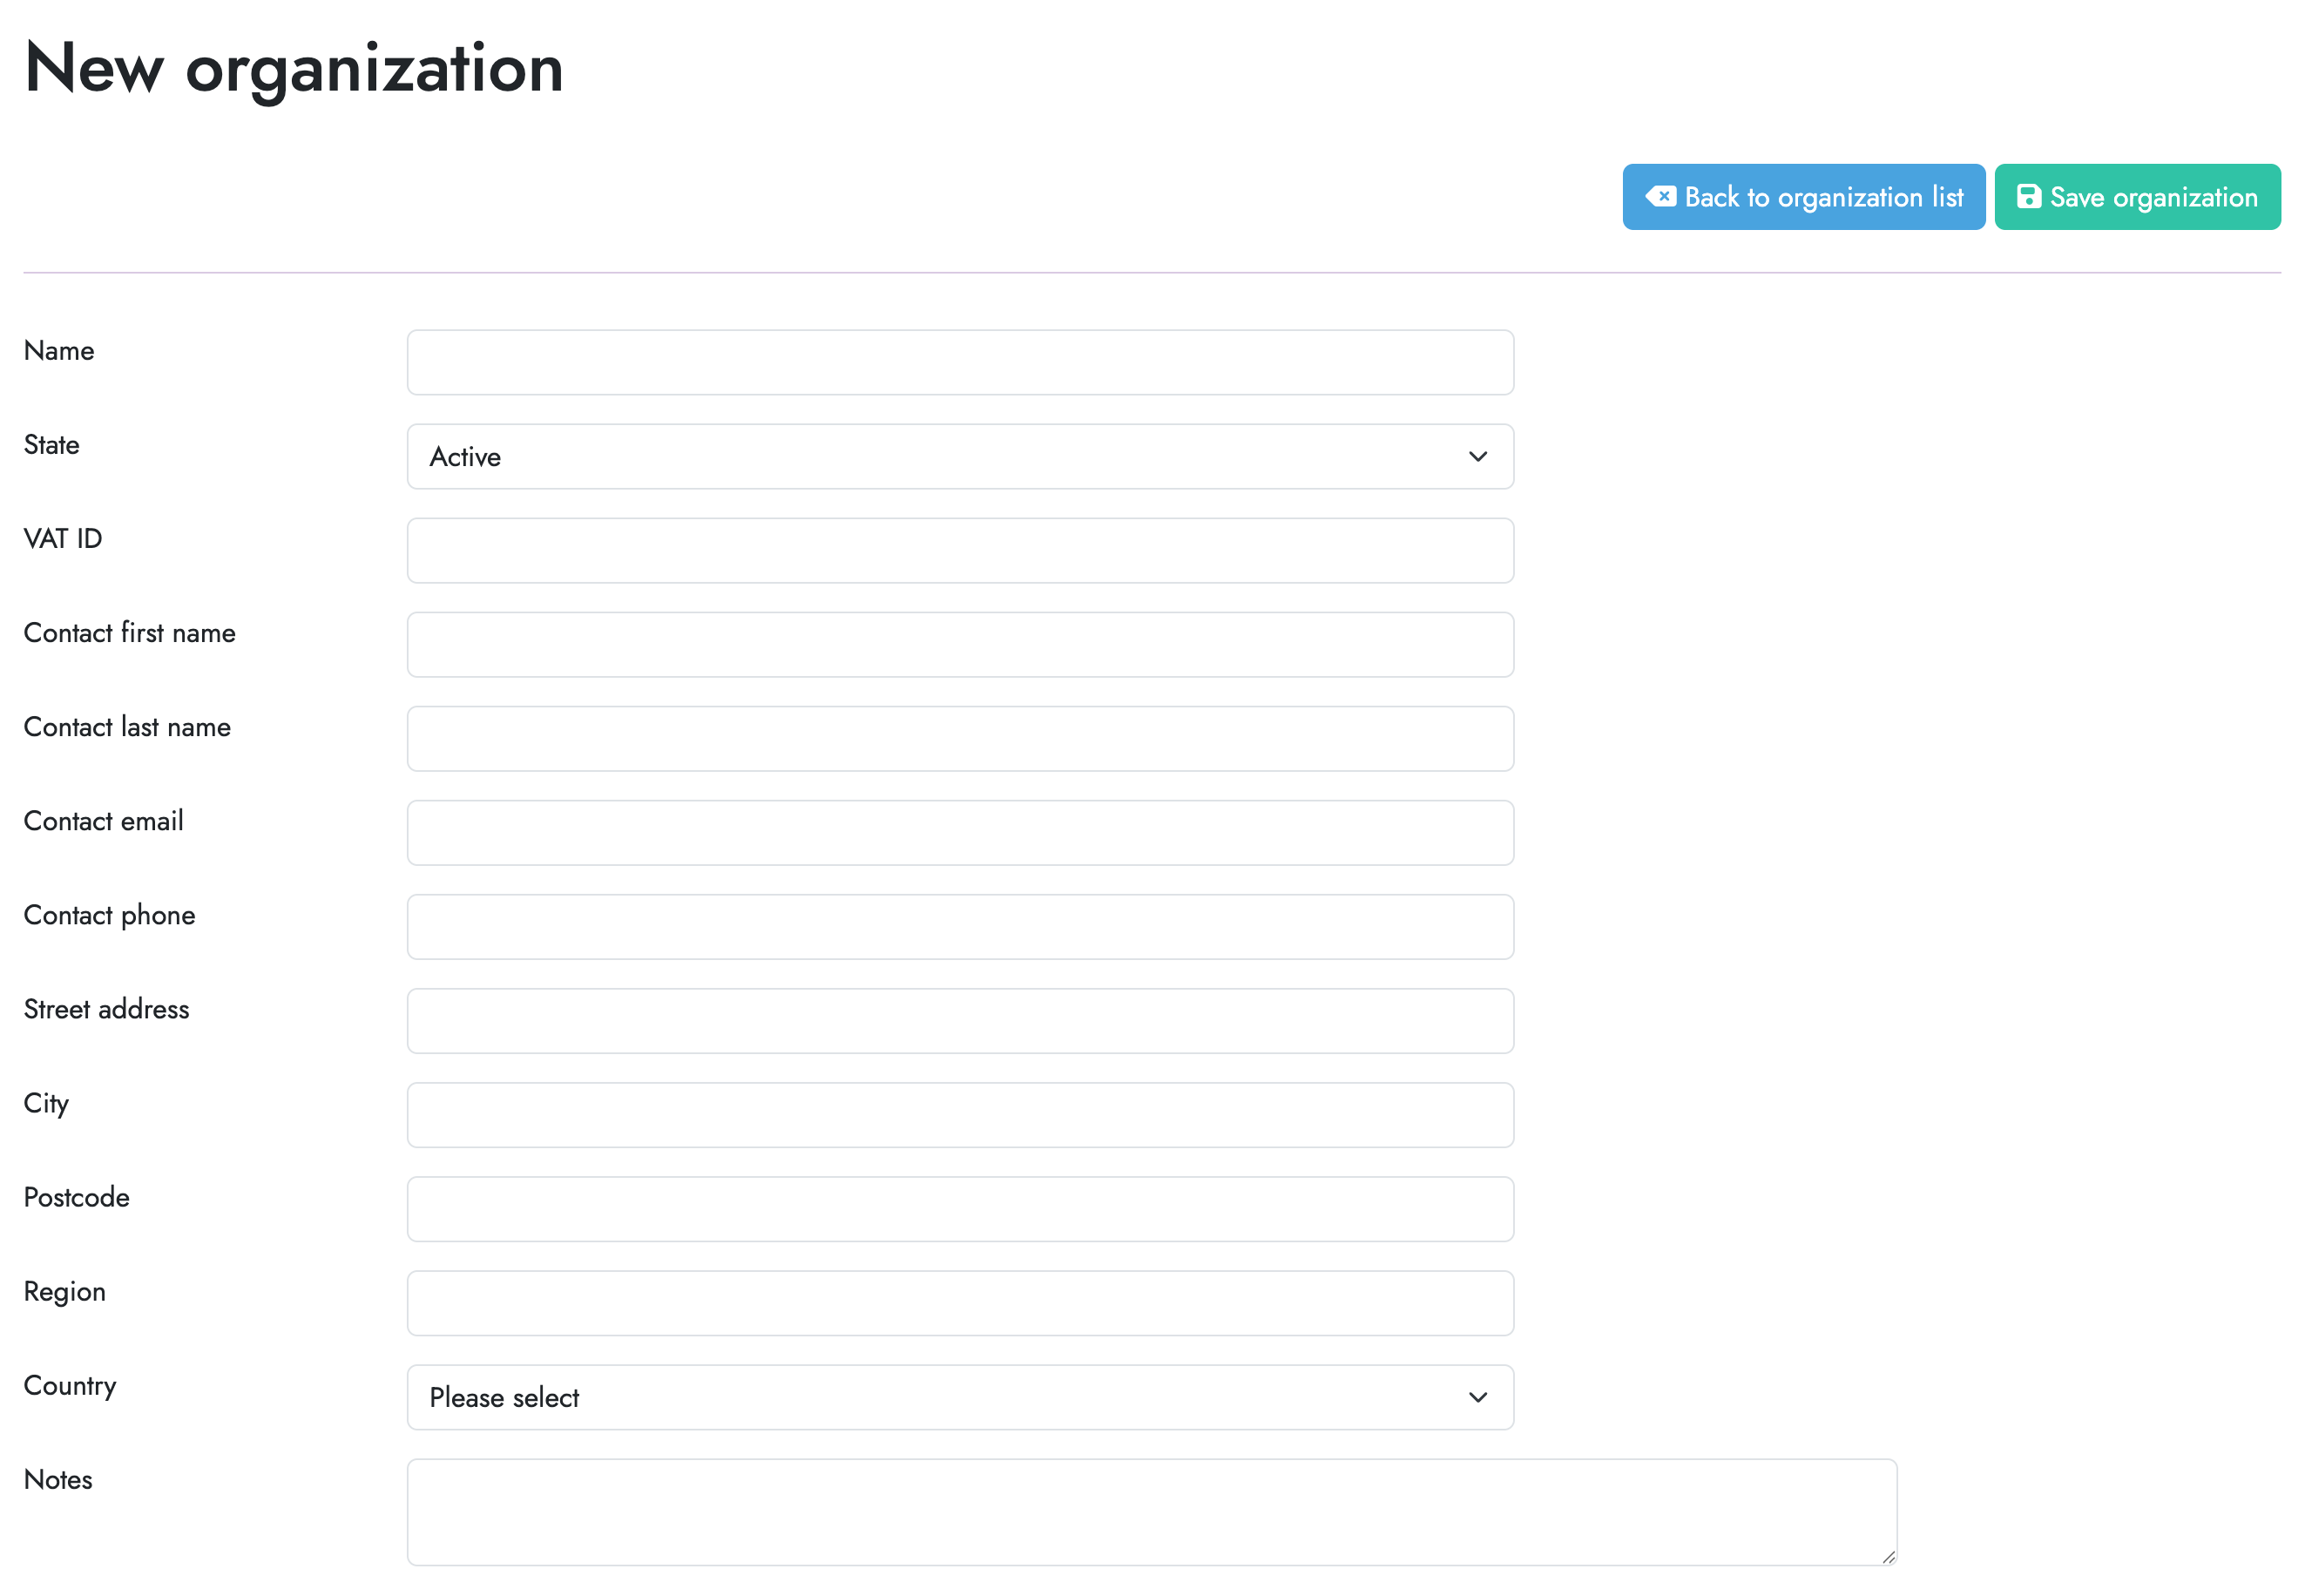Click the back-arrow icon in Back to organization list
The height and width of the screenshot is (1596, 2305).
coord(1661,197)
